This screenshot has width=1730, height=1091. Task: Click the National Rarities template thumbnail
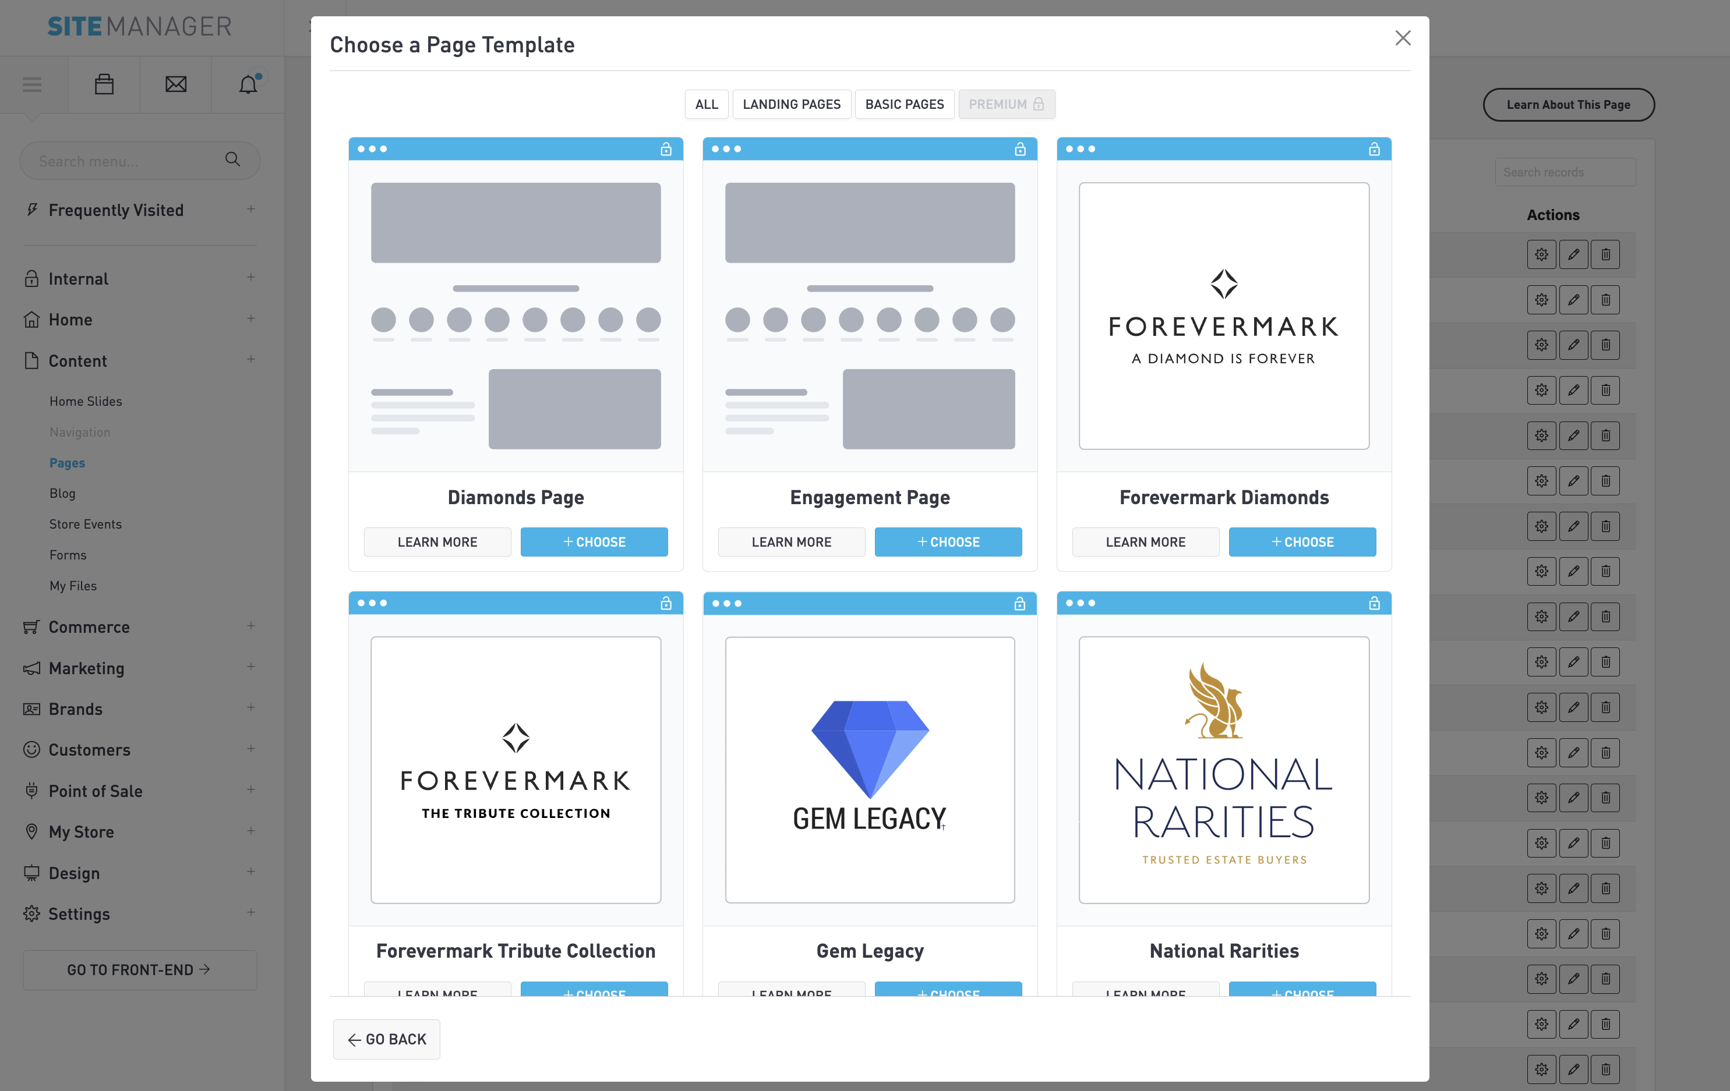[x=1223, y=769]
